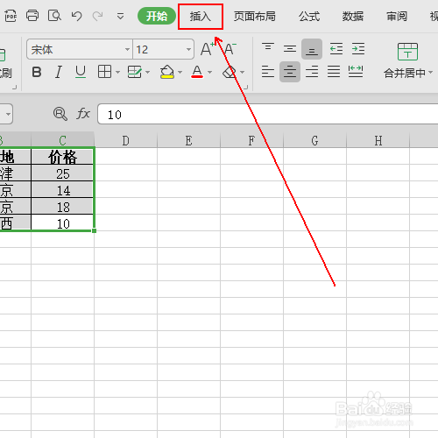The height and width of the screenshot is (438, 438).
Task: Toggle center horizontal alignment
Action: point(290,72)
